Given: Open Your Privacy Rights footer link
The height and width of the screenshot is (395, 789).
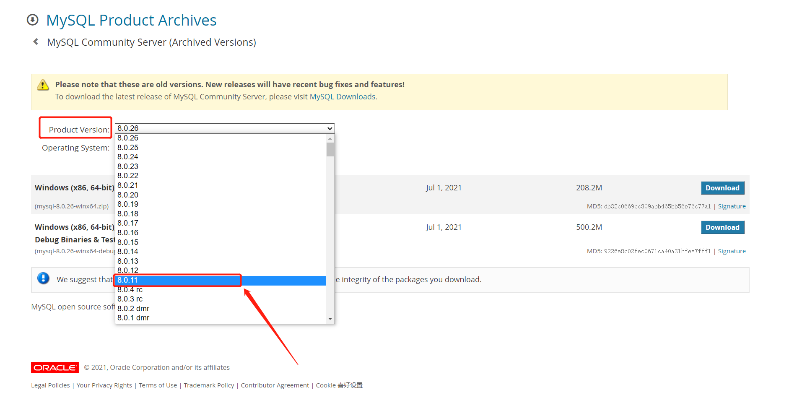Looking at the screenshot, I should 104,385.
